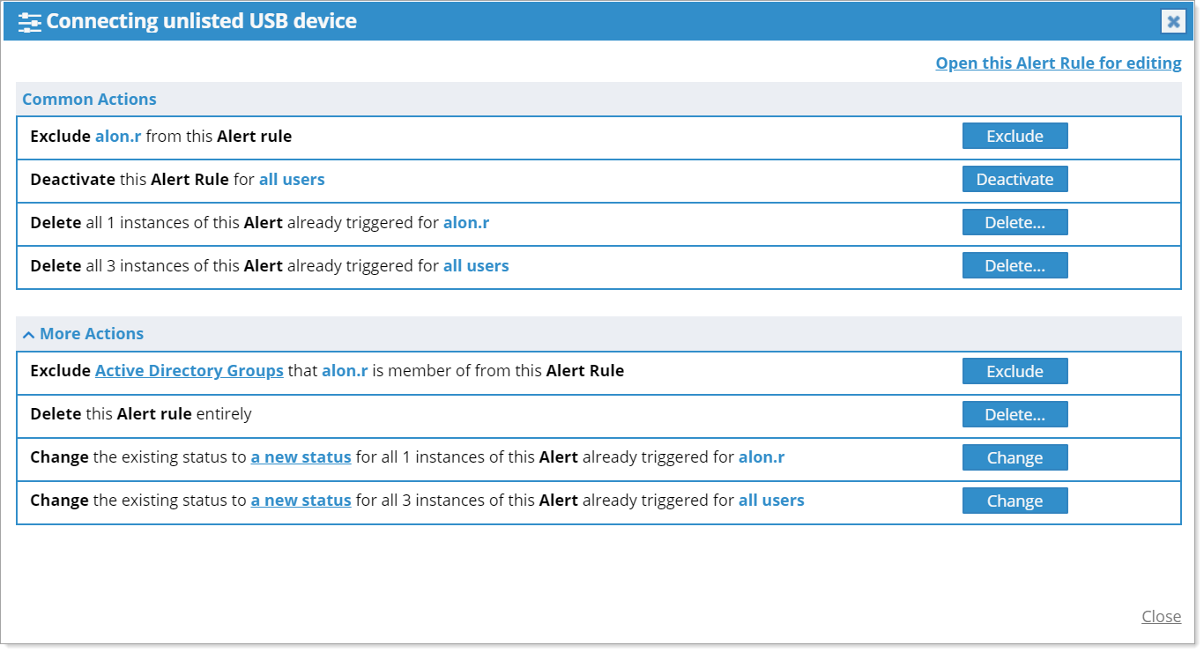Screen dimensions: 1204x653
Task: Click the More Actions header label
Action: tap(92, 334)
